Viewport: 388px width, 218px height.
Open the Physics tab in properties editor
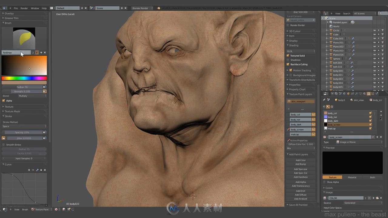pyautogui.click(x=377, y=94)
